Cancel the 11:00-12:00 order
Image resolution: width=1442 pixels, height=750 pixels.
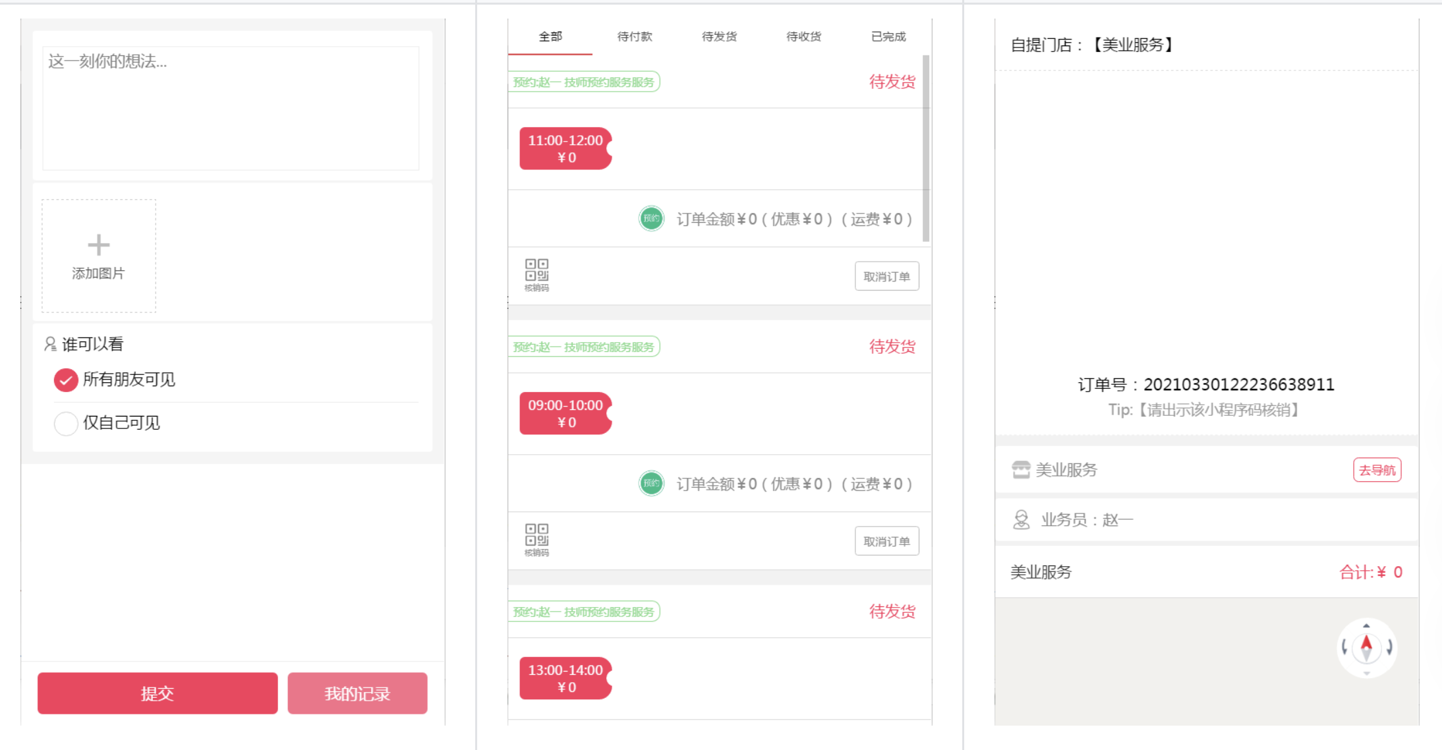click(886, 276)
